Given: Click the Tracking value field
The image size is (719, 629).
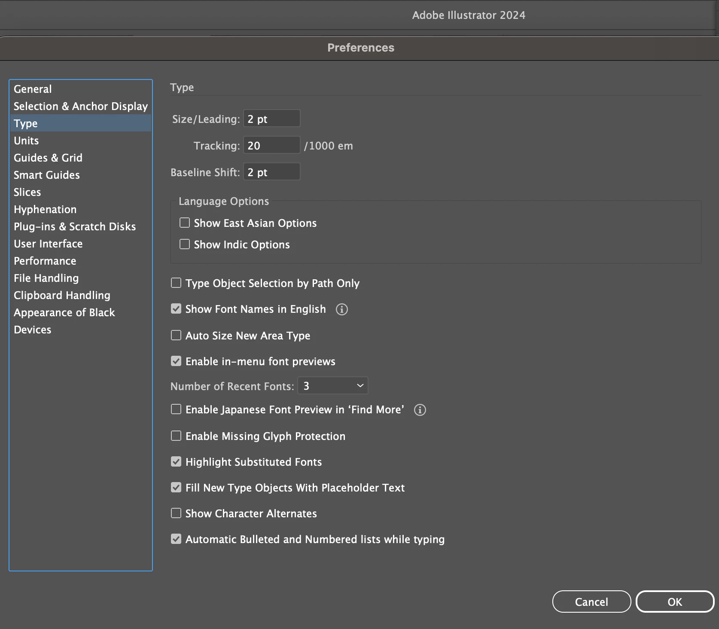Looking at the screenshot, I should [x=272, y=145].
